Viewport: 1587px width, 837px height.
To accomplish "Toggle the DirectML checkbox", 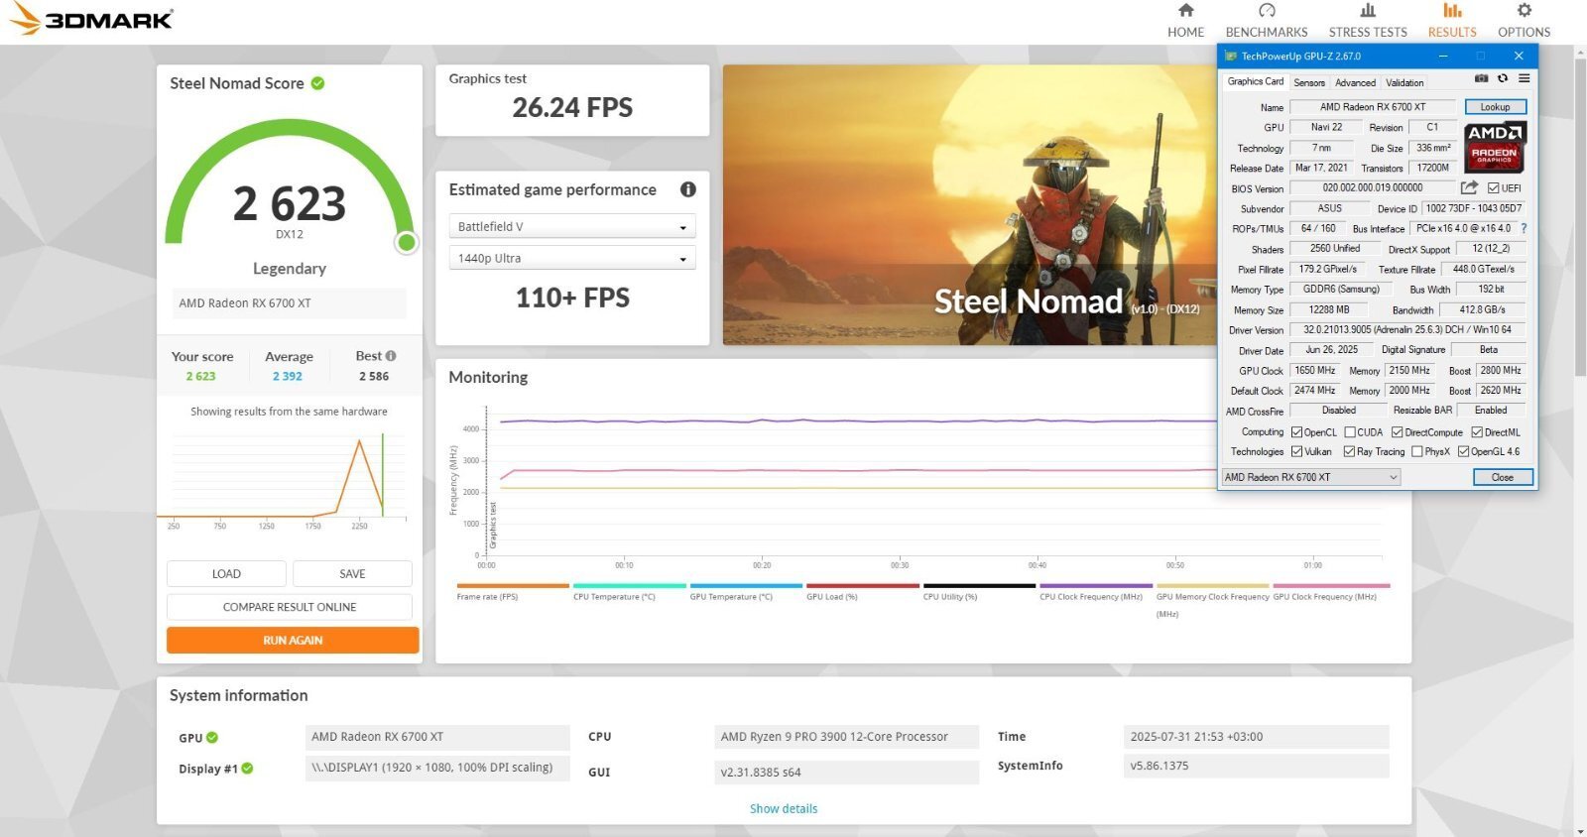I will pyautogui.click(x=1477, y=432).
